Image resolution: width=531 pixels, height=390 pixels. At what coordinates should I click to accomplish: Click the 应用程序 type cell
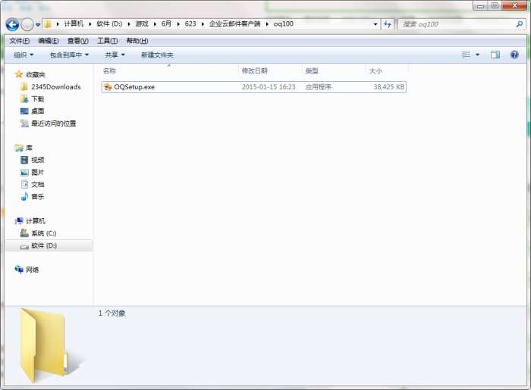318,87
